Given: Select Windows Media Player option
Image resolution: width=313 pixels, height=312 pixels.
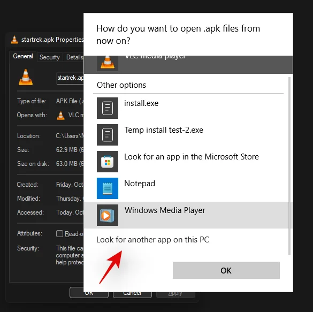Looking at the screenshot, I should coord(188,215).
